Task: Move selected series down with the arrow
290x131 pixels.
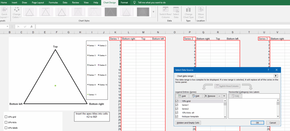Action: coord(224,96)
